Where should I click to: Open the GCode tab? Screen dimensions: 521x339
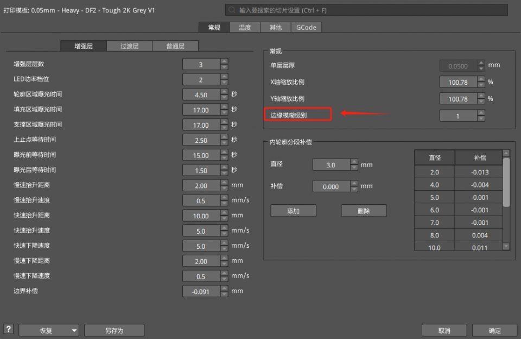point(306,27)
